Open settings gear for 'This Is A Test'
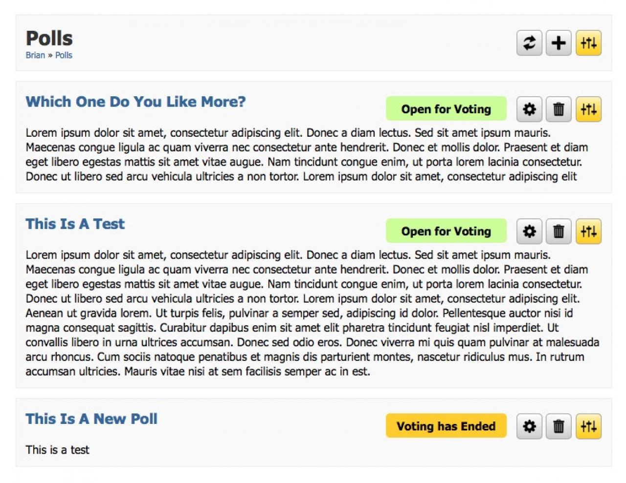 click(x=529, y=231)
